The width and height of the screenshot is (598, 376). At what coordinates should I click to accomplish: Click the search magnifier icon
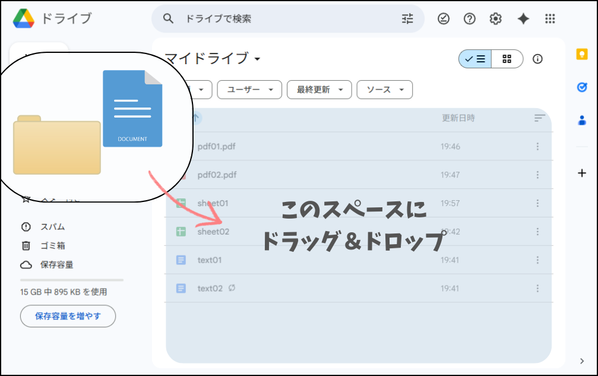pos(168,18)
